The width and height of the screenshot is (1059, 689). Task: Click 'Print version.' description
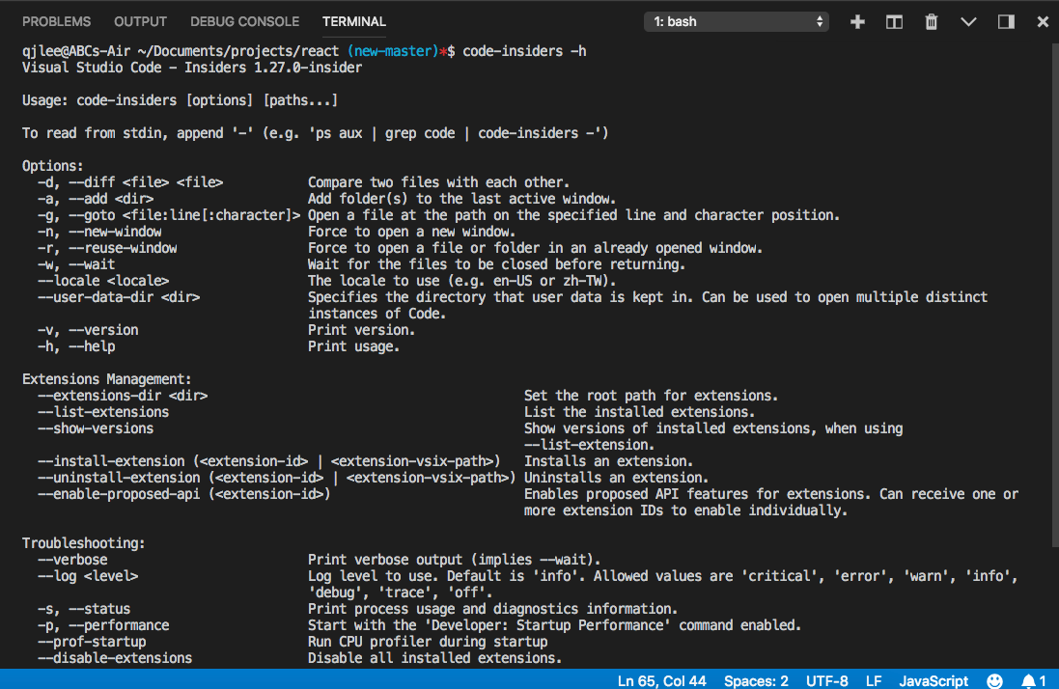pyautogui.click(x=361, y=330)
